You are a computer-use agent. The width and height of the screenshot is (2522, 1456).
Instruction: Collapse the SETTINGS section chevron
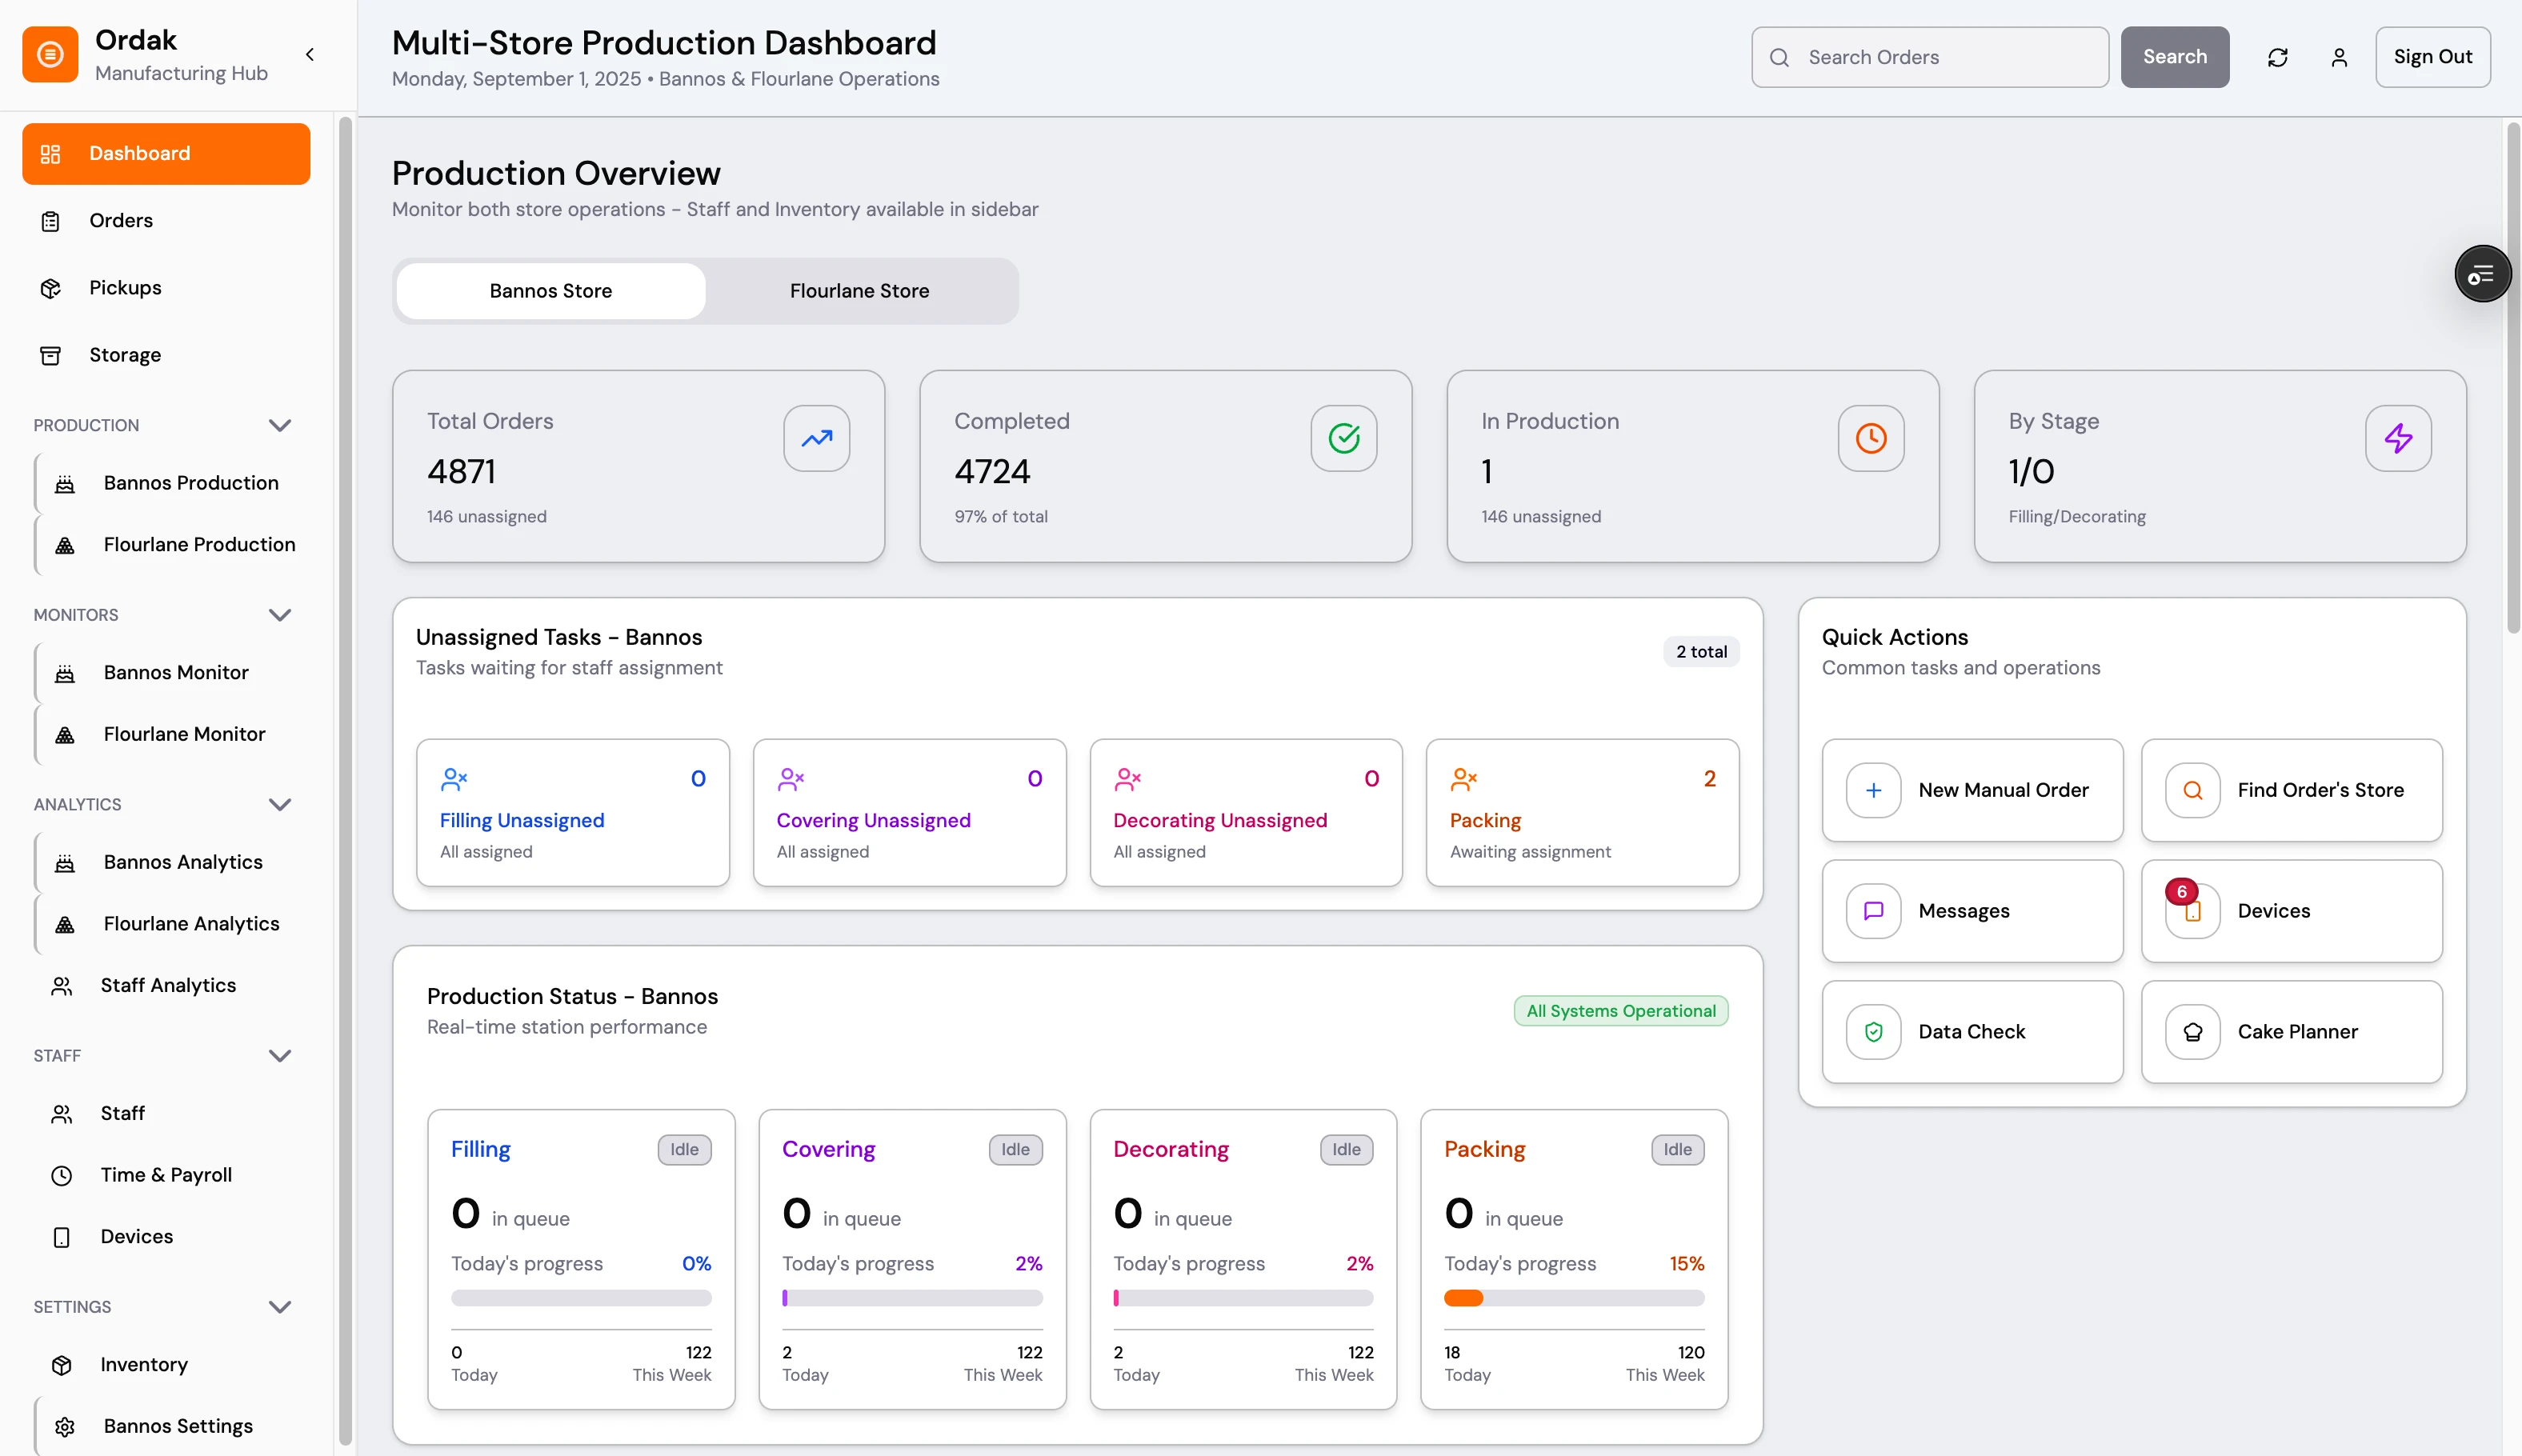(280, 1307)
